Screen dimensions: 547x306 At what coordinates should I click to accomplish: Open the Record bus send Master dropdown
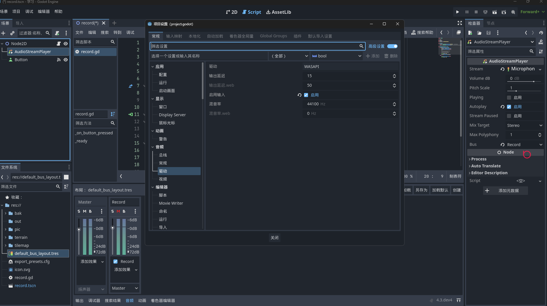pos(125,288)
